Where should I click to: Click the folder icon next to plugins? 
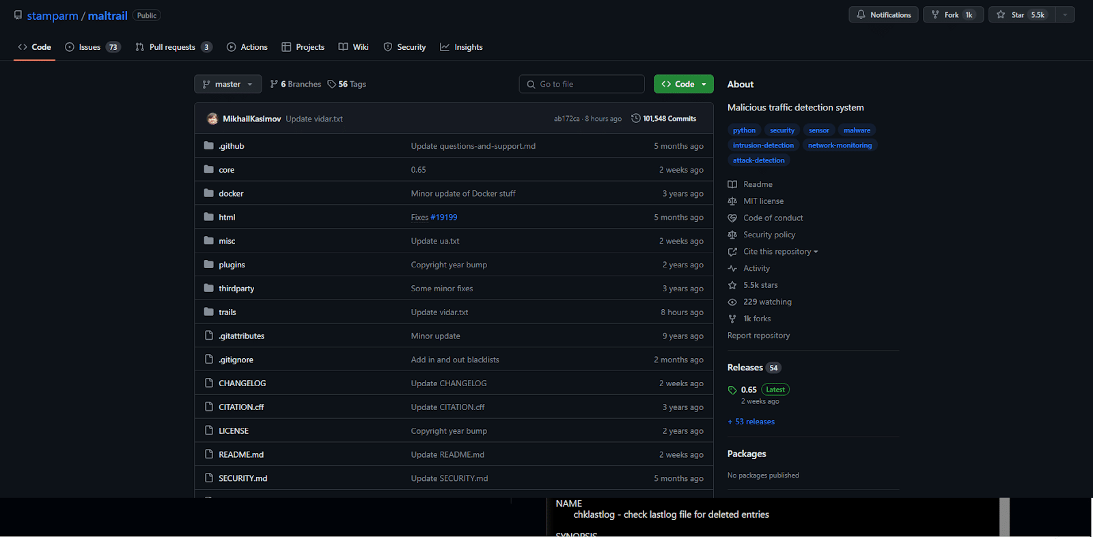point(209,264)
